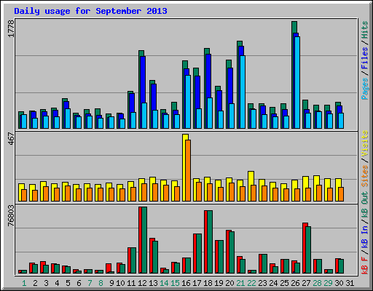Viewport: 373px width, 291px height.
Task: Click the 467 axis value label
Action: (12, 139)
